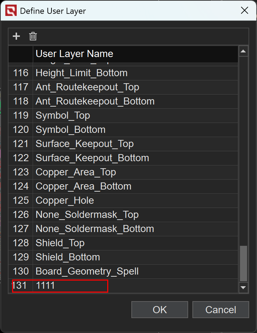Click the vertical scrollbar thumb

tap(243, 263)
